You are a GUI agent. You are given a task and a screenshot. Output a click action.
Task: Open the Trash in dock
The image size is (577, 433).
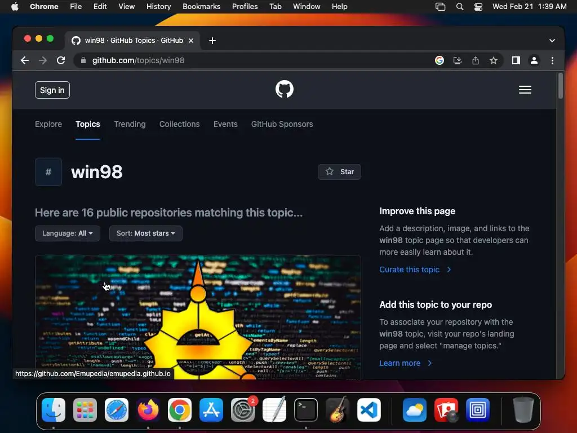point(523,410)
